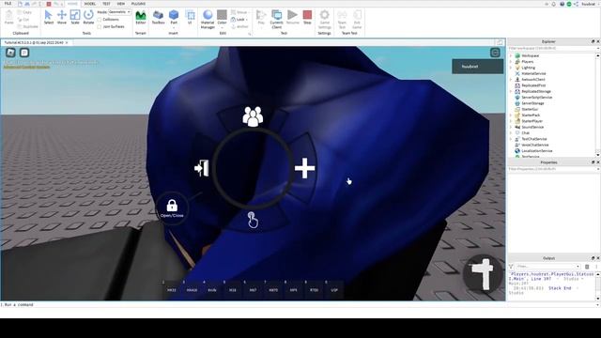This screenshot has height=338, width=601.
Task: Close the Explorer panel
Action: coord(598,41)
